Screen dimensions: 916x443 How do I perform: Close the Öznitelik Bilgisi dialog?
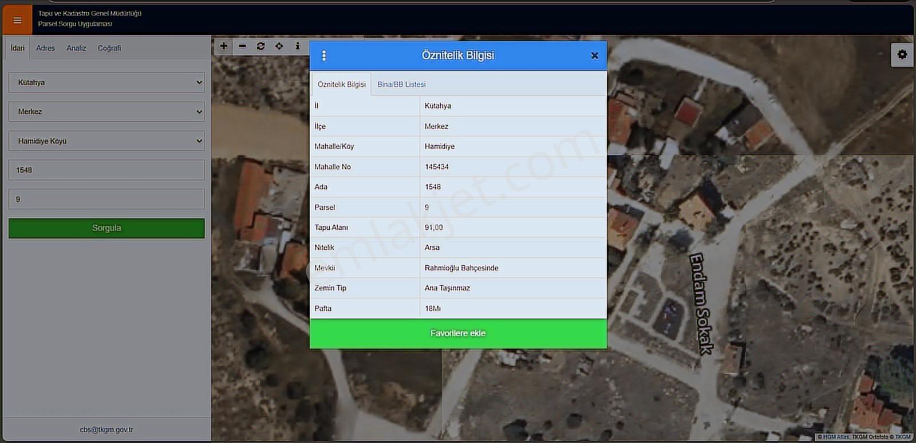(x=594, y=55)
